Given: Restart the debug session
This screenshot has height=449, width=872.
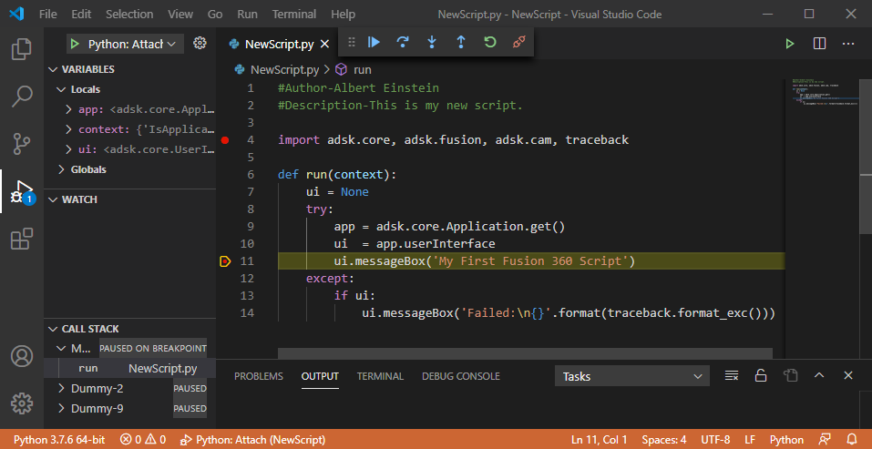Looking at the screenshot, I should 489,42.
